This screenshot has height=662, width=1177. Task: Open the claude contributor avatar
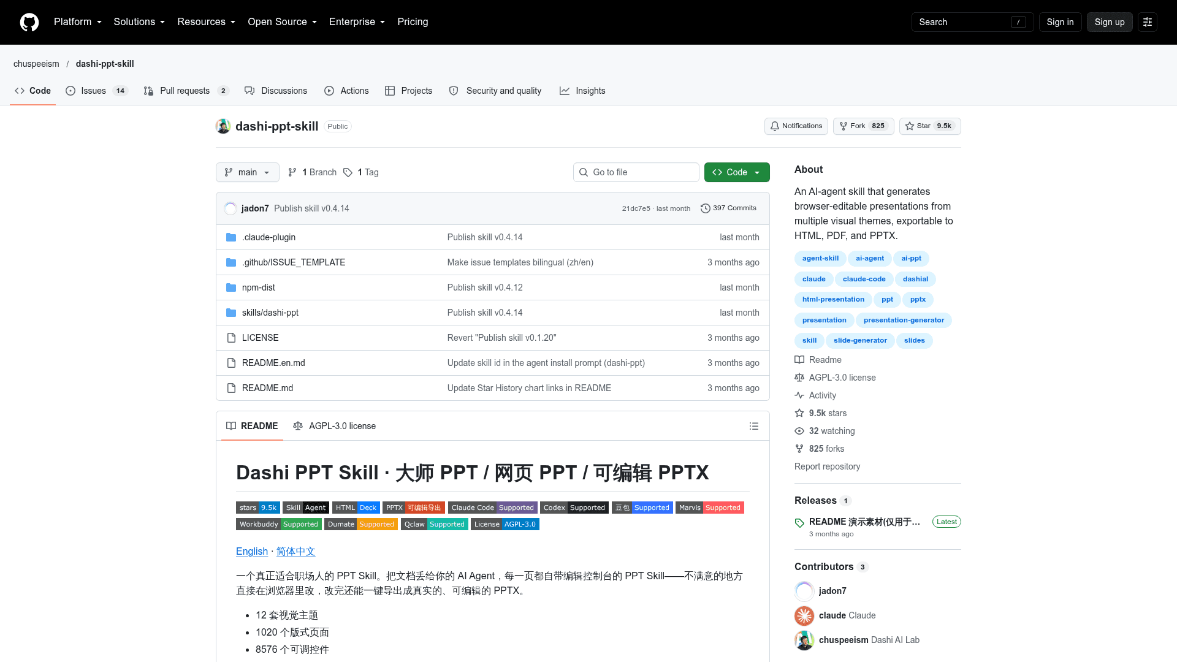pos(804,615)
